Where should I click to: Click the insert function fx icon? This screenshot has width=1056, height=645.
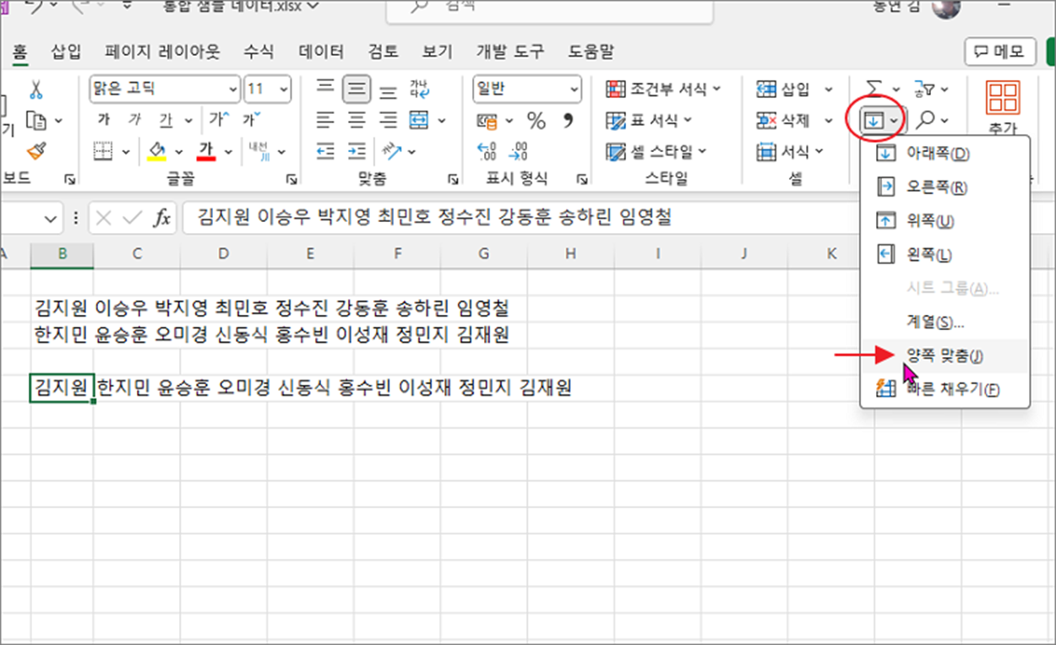tap(161, 219)
